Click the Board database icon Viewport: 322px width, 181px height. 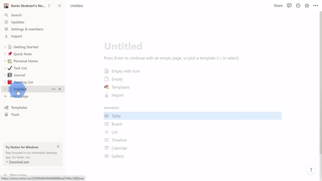coord(107,124)
